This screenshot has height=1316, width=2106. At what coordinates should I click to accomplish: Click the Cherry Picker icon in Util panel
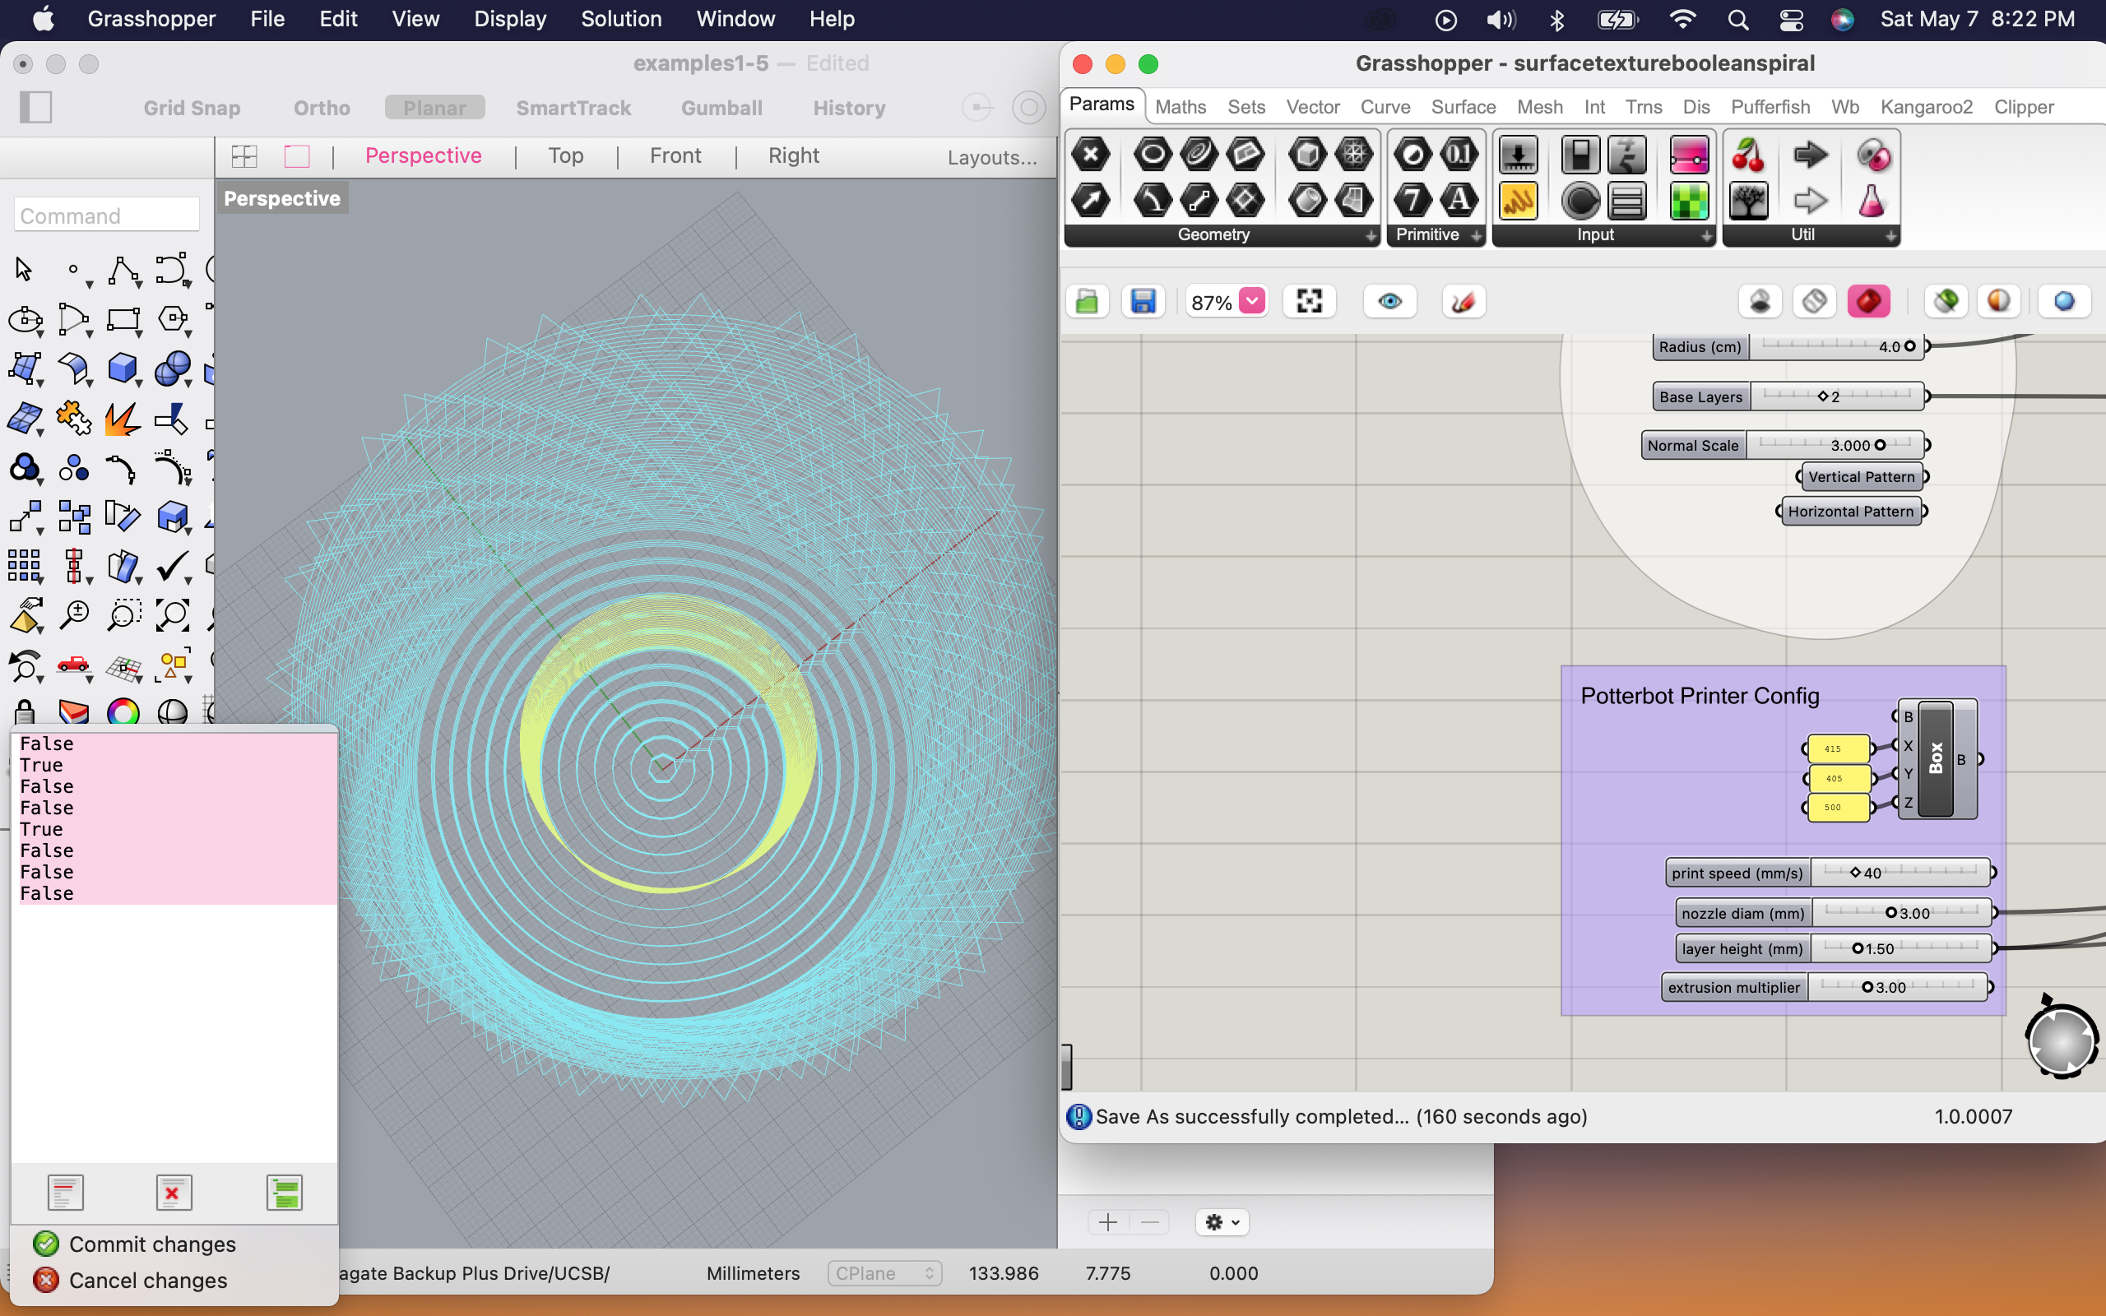point(1747,155)
